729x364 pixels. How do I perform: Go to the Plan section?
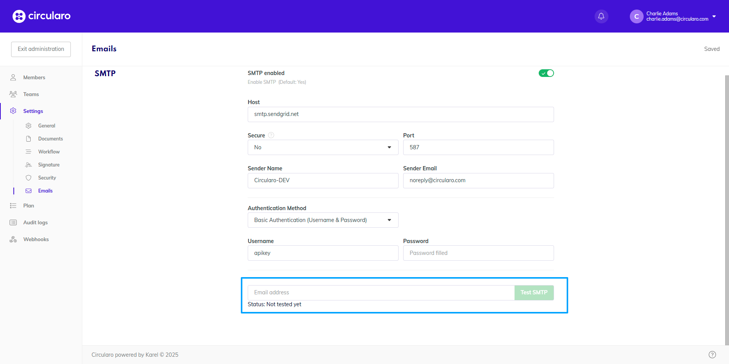pos(29,206)
